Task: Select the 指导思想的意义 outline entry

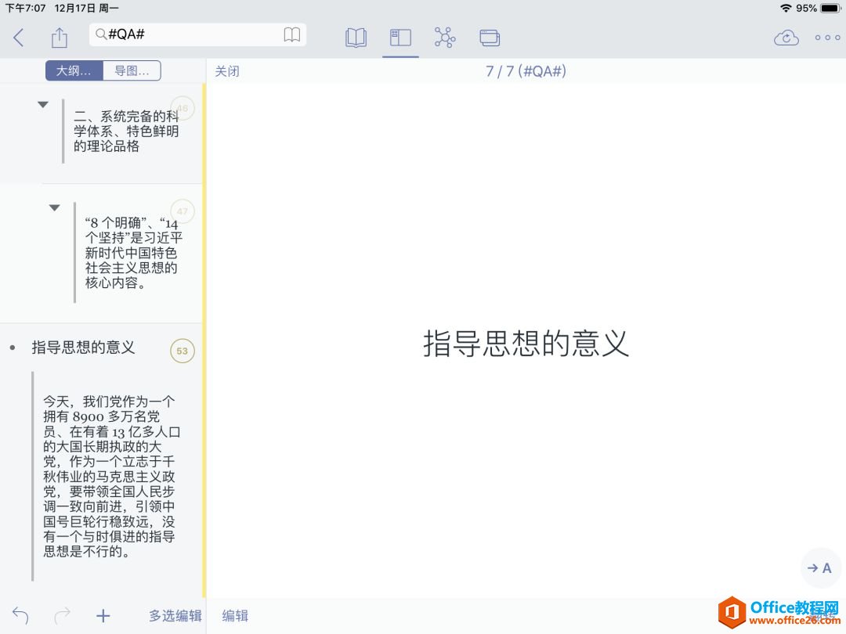Action: point(84,348)
